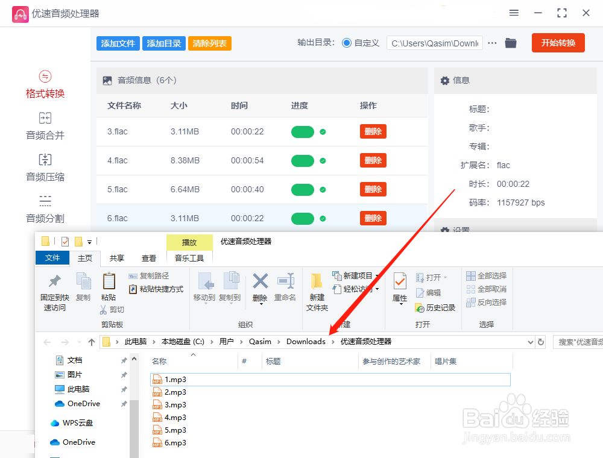Open the 格式转换 format conversion section
603x458 pixels.
(45, 85)
